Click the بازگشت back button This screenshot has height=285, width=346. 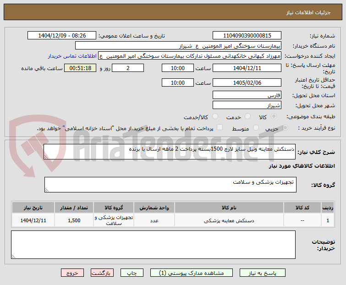coord(102,273)
